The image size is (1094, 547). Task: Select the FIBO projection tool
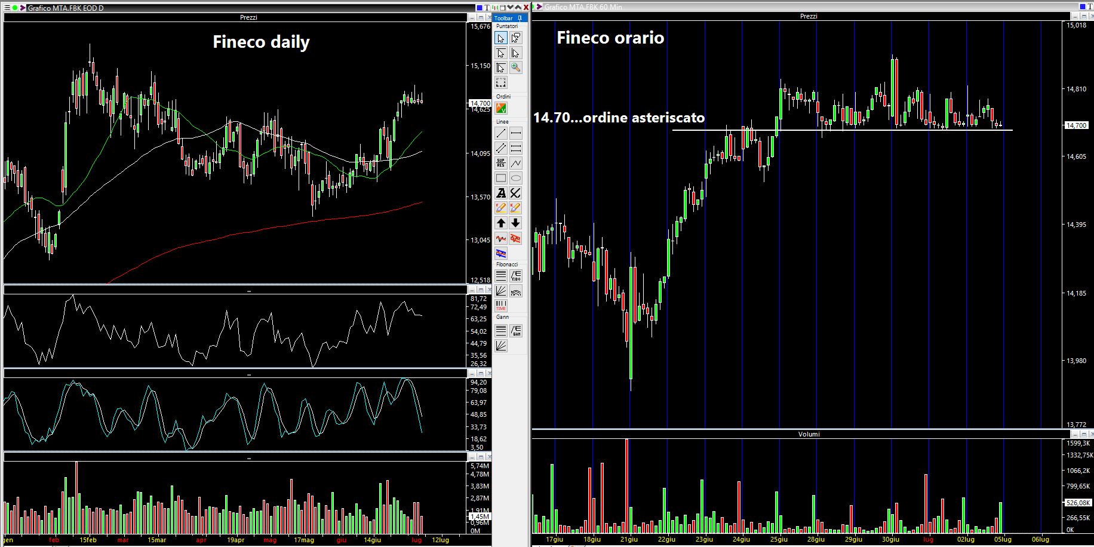(x=515, y=276)
